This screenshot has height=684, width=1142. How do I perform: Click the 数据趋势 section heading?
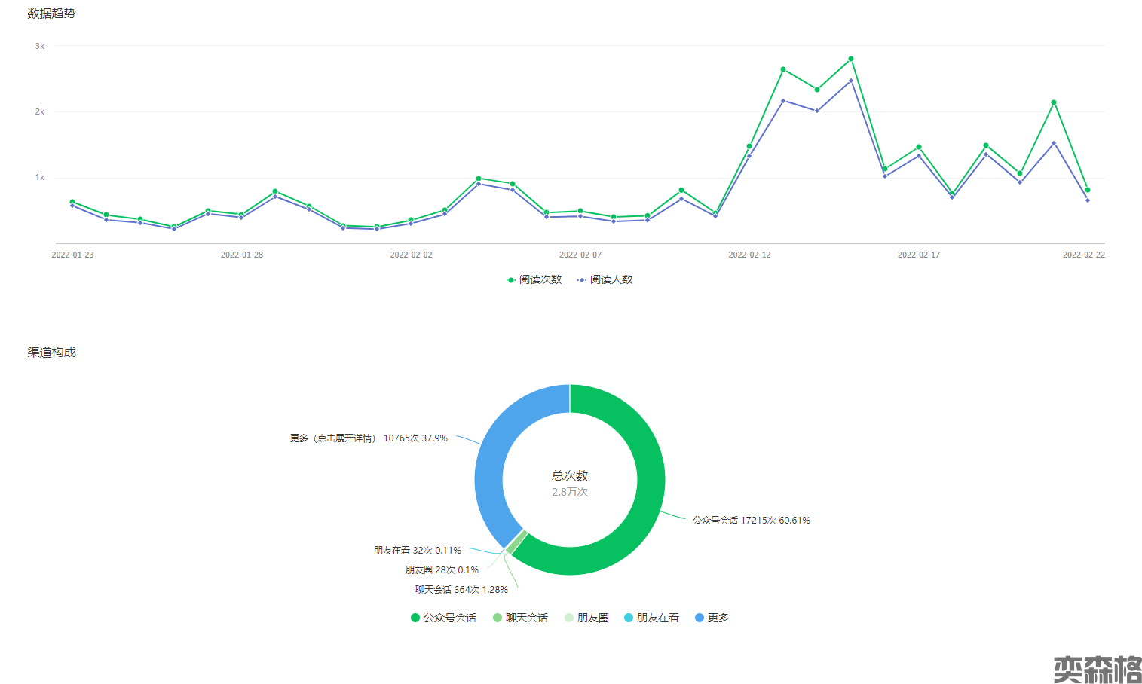click(51, 14)
